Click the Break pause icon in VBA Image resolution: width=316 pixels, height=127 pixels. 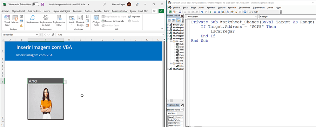[x=215, y=12]
